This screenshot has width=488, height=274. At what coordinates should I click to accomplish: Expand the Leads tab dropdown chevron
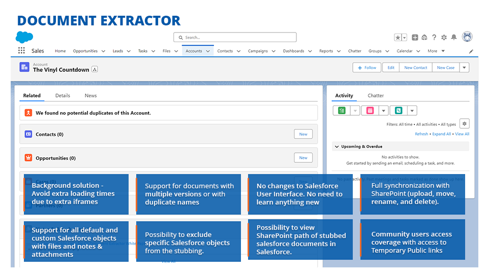(129, 51)
